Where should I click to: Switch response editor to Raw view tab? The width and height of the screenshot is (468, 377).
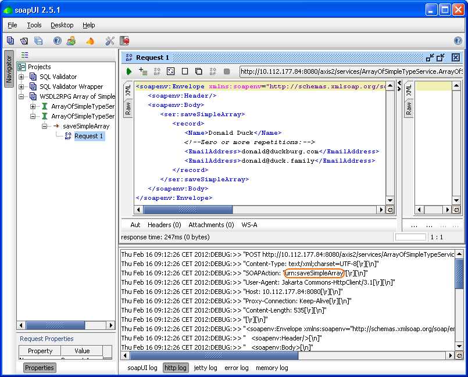pyautogui.click(x=409, y=109)
